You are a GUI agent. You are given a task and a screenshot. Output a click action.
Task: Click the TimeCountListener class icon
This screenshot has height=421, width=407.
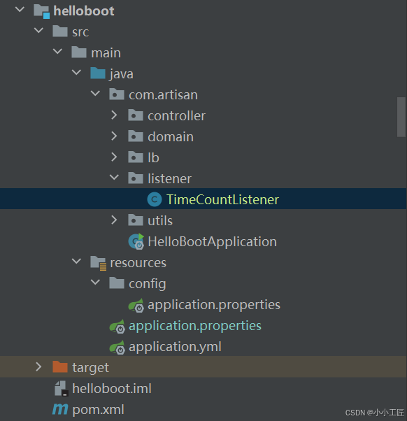pos(155,199)
